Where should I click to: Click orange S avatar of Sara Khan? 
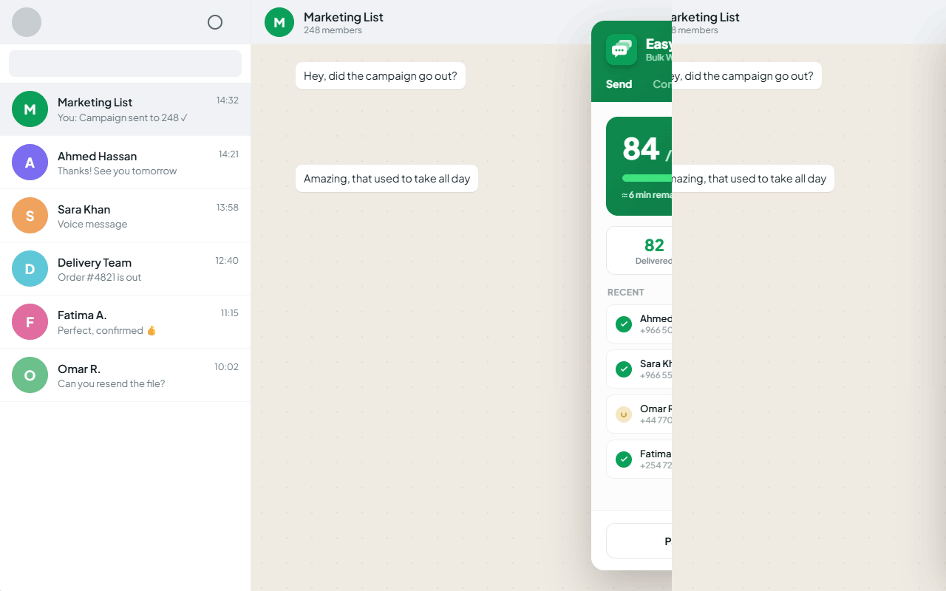tap(30, 216)
